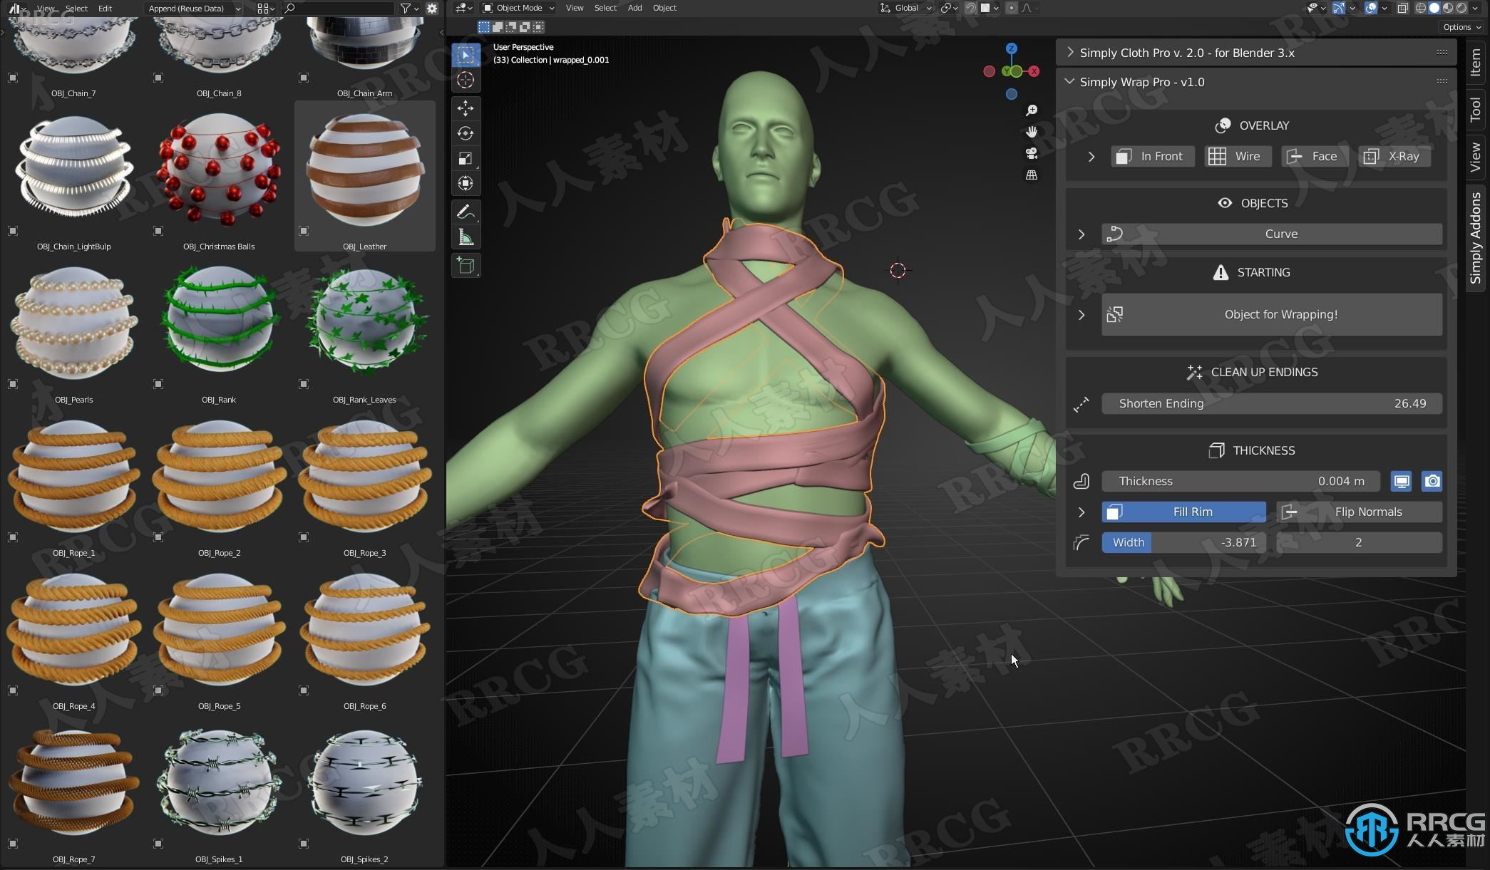Viewport: 1490px width, 870px height.
Task: Click the Flip Normals button
Action: click(x=1369, y=511)
